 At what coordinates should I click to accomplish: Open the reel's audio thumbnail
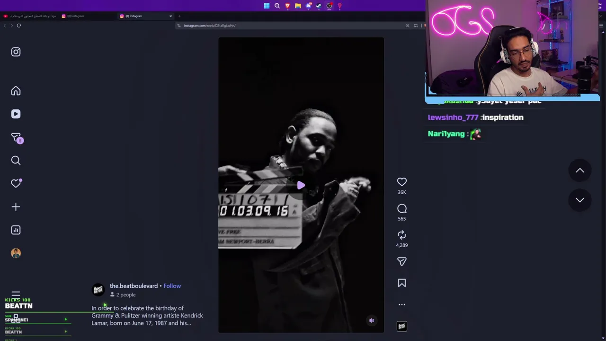(402, 326)
